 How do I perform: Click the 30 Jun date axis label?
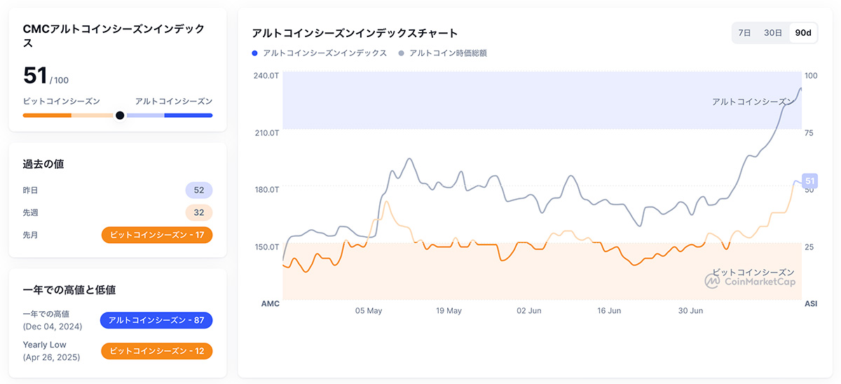point(691,310)
